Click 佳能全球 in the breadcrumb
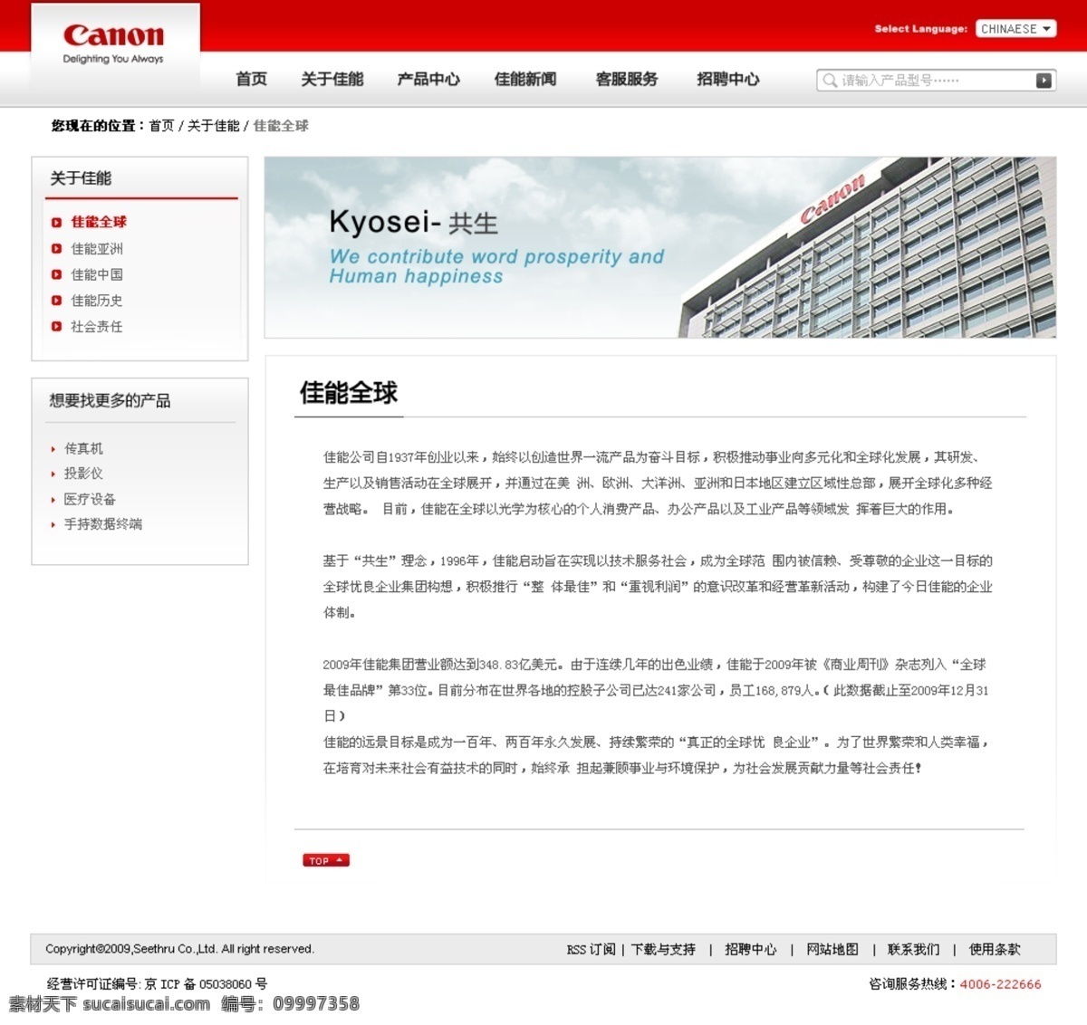1087x1025 pixels. coord(281,126)
